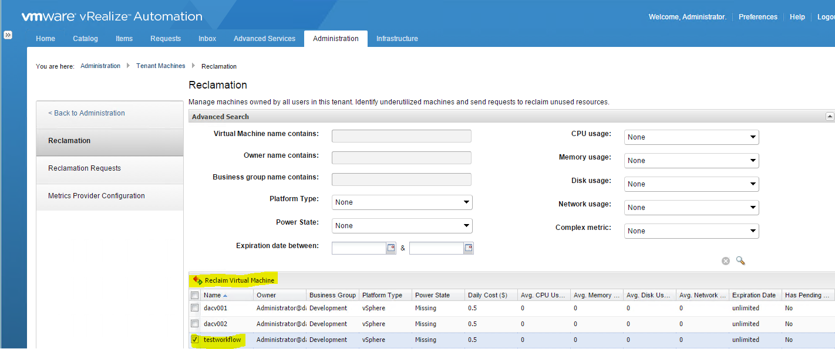835x349 pixels.
Task: Click the second expiration date input field
Action: 436,248
